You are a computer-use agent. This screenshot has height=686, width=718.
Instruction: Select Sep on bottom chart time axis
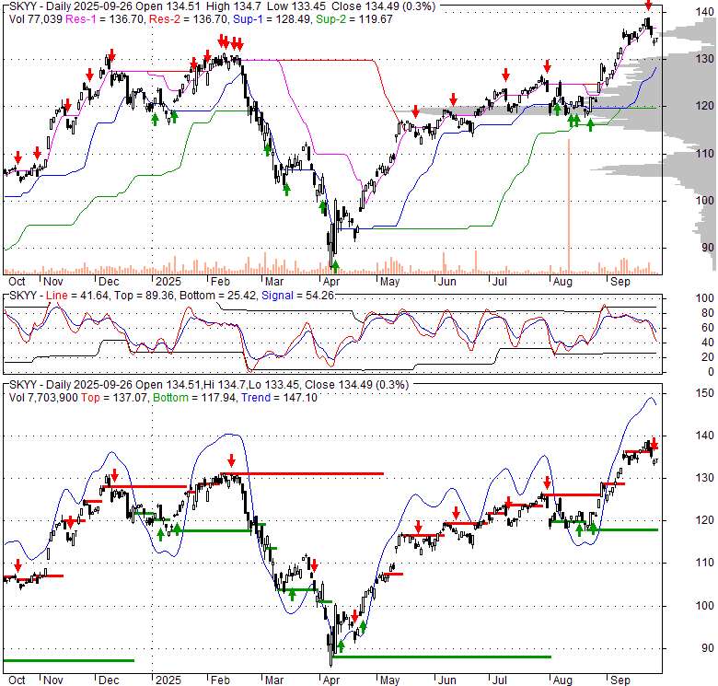(620, 680)
